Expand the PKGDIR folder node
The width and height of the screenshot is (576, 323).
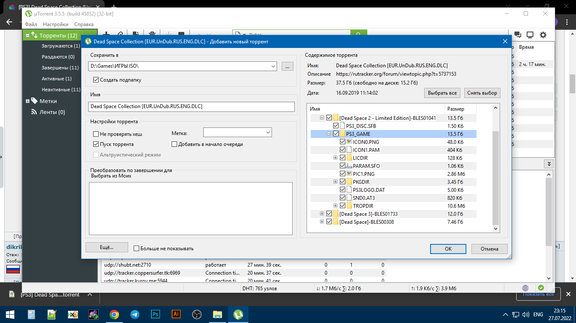pos(335,182)
